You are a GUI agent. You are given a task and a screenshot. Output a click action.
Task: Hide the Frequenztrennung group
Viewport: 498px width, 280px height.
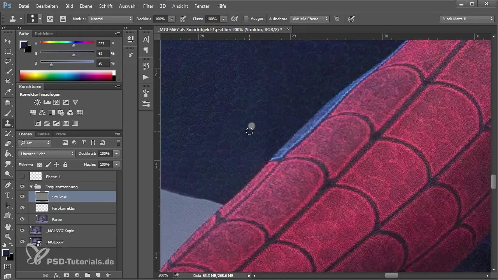[x=22, y=187]
